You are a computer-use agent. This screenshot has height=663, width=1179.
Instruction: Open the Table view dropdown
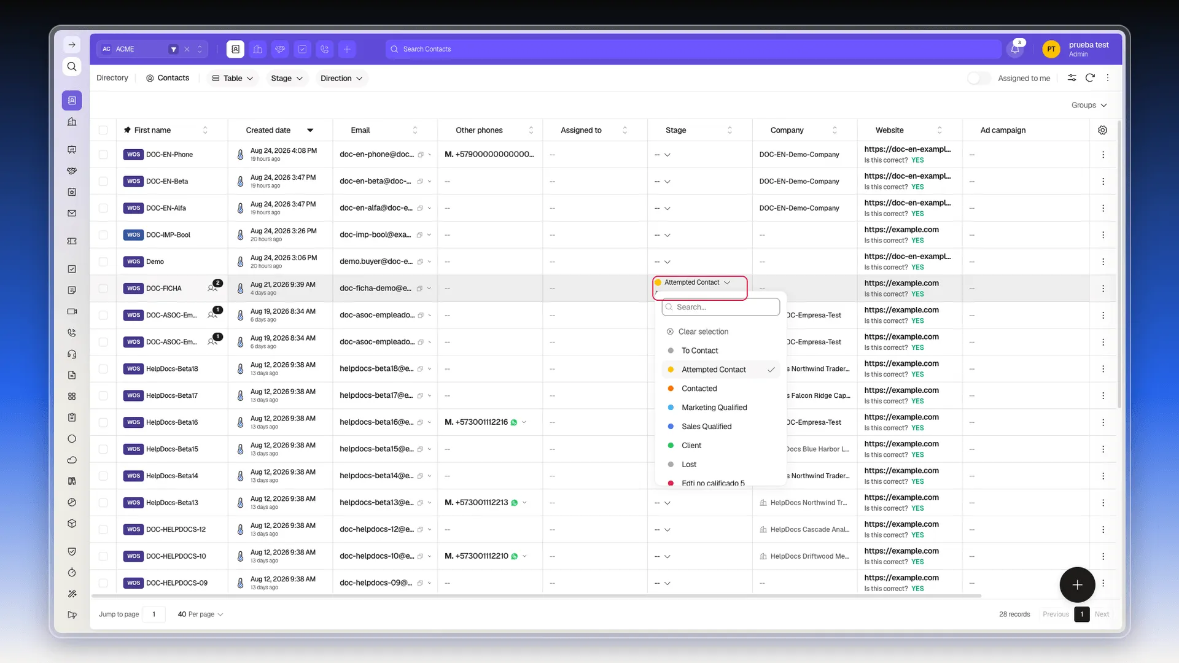point(232,78)
